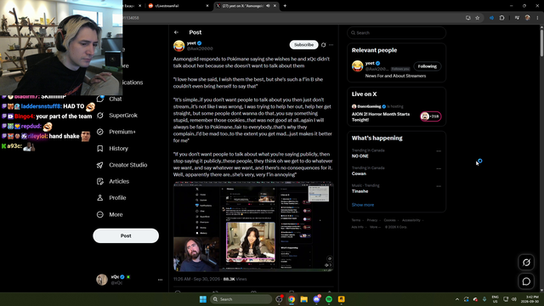Open DansGaming AION 2 live broadcast
Image resolution: width=544 pixels, height=306 pixels.
(381, 117)
